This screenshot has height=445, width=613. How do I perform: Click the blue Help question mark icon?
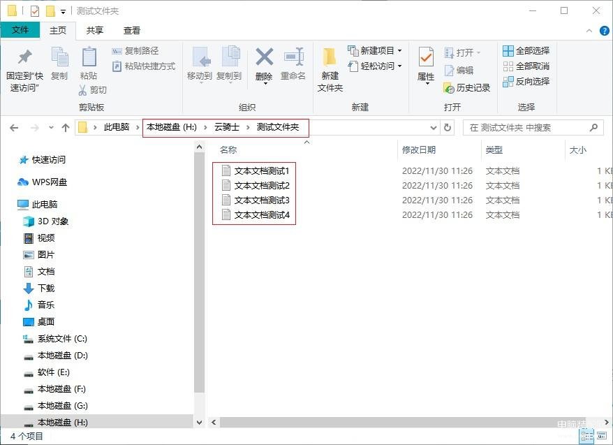point(605,31)
